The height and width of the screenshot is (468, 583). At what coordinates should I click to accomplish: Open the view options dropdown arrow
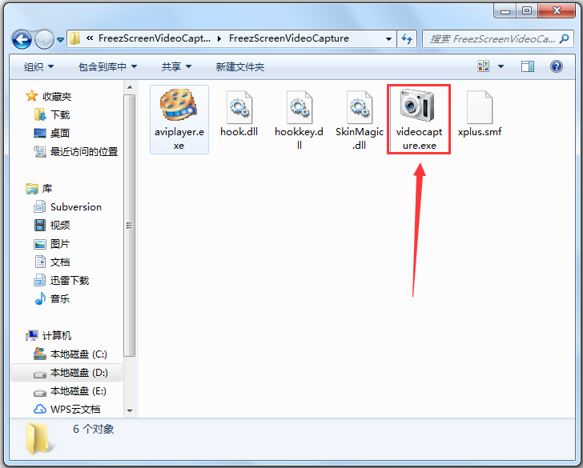pos(501,67)
